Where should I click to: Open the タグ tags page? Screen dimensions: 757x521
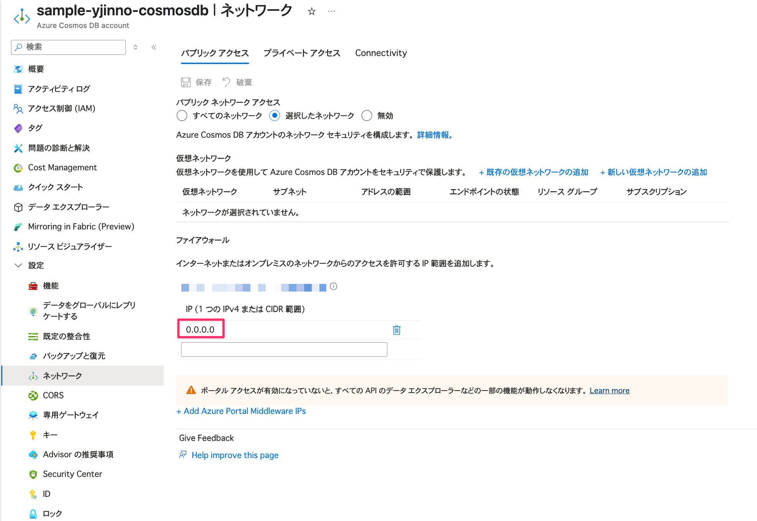(35, 128)
